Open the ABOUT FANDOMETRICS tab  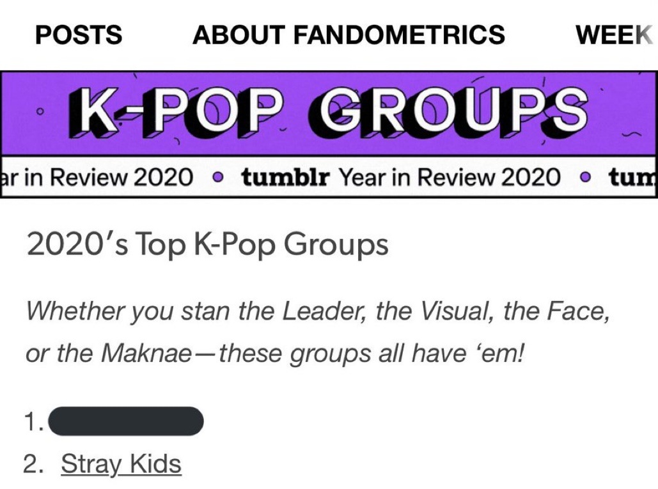tap(349, 35)
